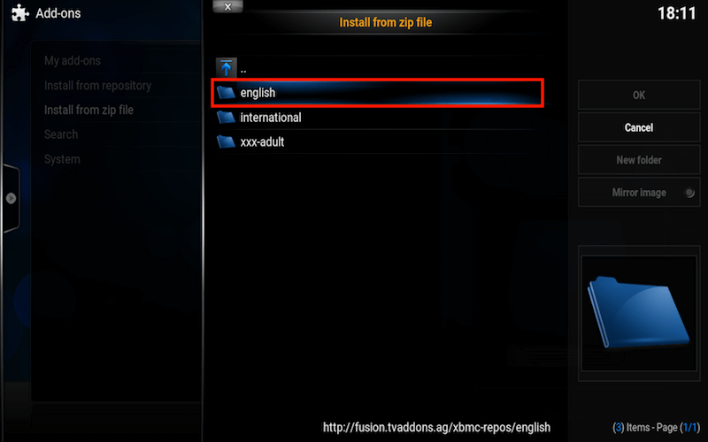Go up with the parent directory arrow icon
Screen dimensions: 708x442
tap(227, 68)
